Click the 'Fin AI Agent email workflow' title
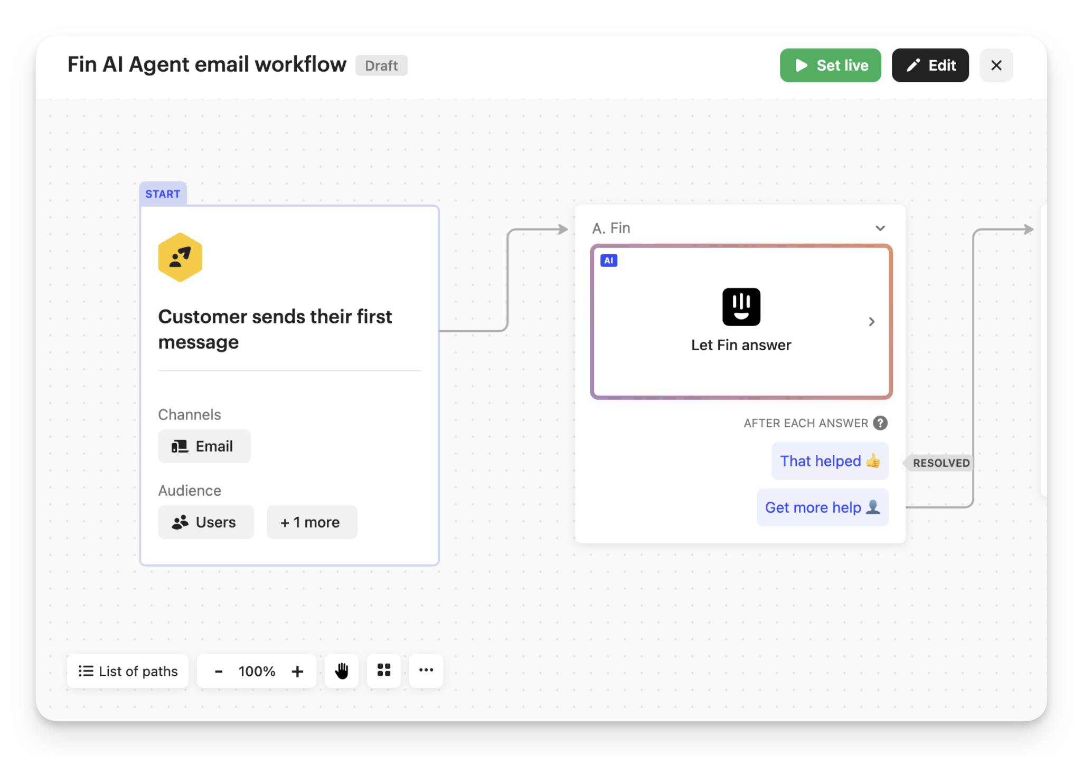This screenshot has width=1083, height=757. [x=207, y=64]
